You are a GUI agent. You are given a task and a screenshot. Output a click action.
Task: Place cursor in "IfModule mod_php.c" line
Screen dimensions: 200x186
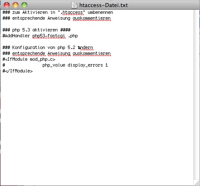tap(29, 59)
